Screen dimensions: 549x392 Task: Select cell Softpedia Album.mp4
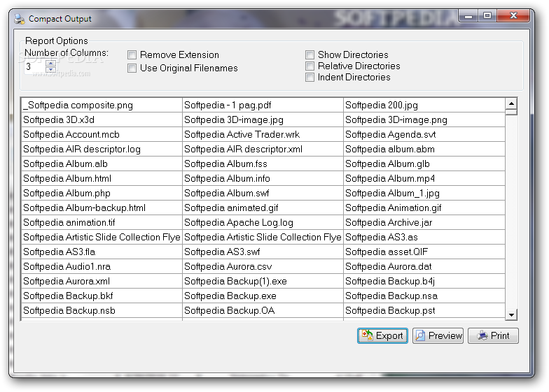pos(424,179)
